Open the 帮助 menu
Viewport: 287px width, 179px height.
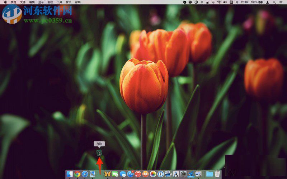tap(78, 2)
